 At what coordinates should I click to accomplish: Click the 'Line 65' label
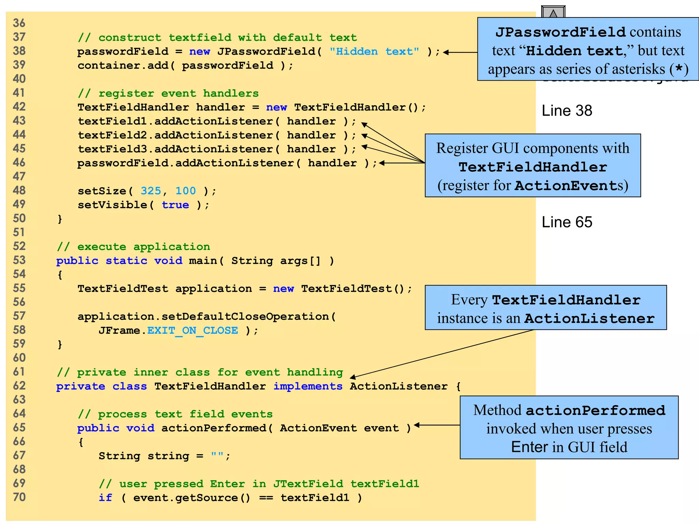coord(567,222)
